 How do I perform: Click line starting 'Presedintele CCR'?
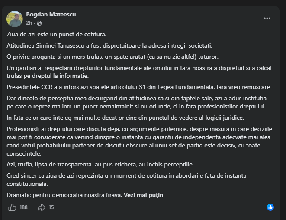[x=138, y=87]
